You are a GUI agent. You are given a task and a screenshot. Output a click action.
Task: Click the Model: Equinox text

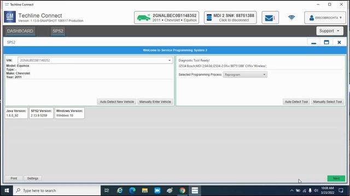click(x=17, y=66)
